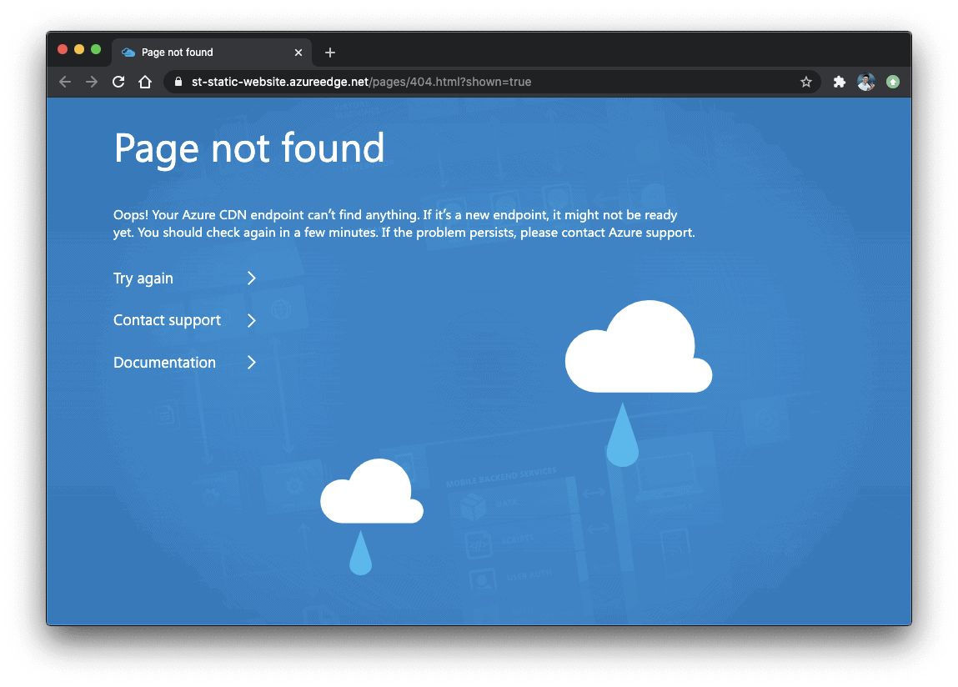Click the cloud favicon on the tab
958x687 pixels.
128,53
